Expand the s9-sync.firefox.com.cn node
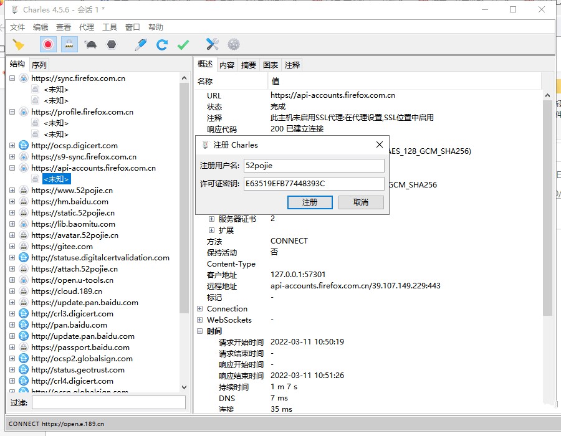The height and width of the screenshot is (436, 561). [x=12, y=156]
